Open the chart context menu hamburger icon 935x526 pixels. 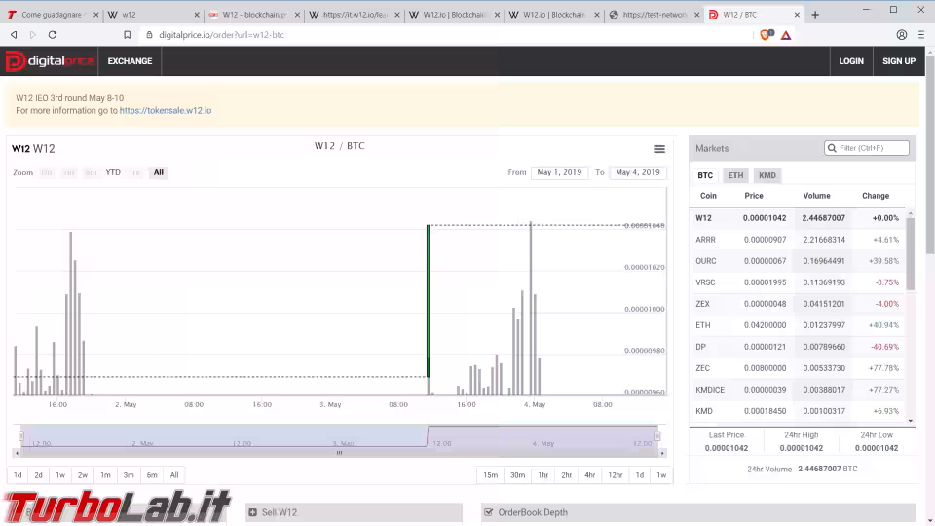coord(659,149)
